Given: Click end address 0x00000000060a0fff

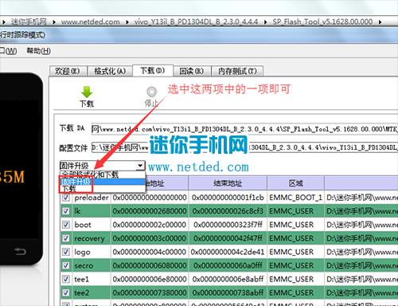Looking at the screenshot, I should coord(228,265).
